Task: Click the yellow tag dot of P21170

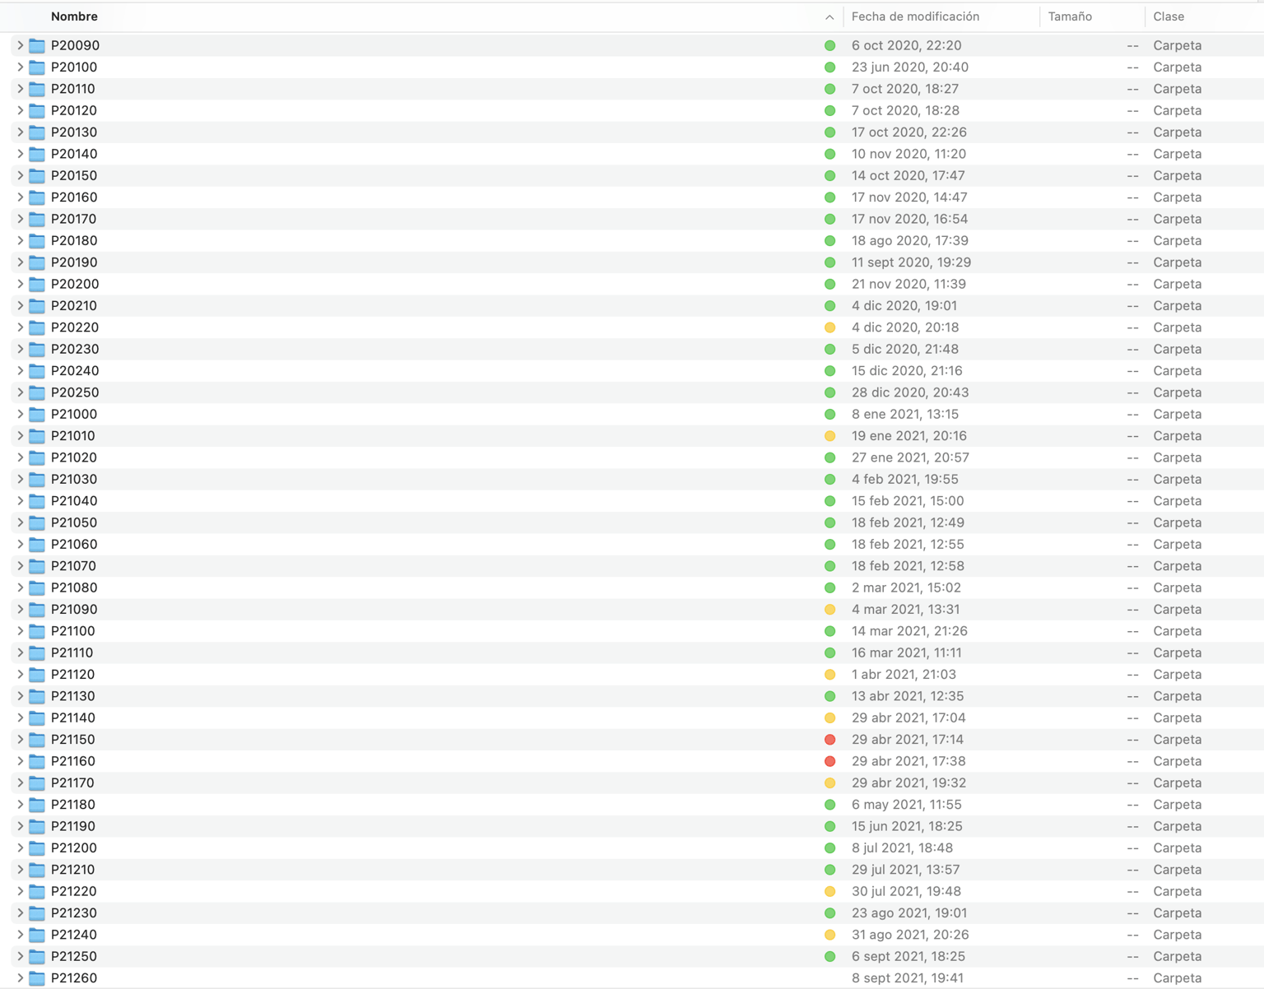Action: [829, 783]
